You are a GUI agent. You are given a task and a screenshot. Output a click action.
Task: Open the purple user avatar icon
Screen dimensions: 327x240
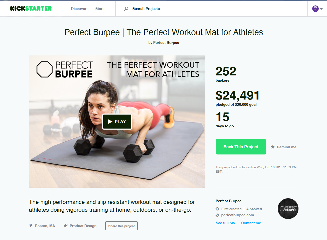pyautogui.click(x=315, y=9)
